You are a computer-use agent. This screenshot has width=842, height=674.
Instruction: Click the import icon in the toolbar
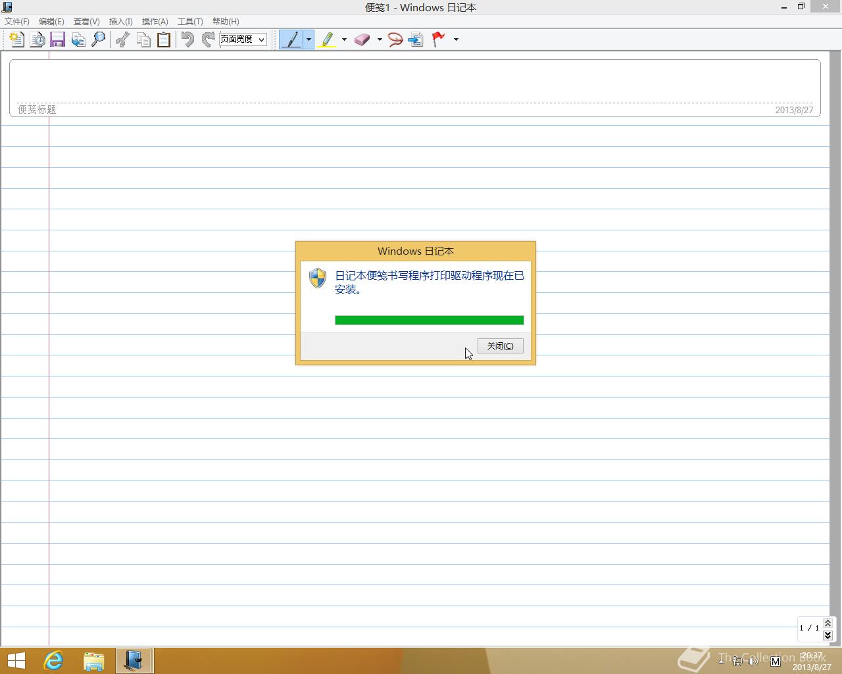point(78,39)
